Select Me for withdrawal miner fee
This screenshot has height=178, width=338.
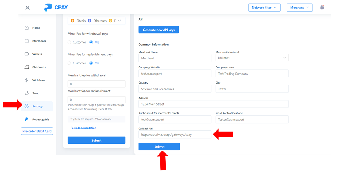(x=91, y=43)
